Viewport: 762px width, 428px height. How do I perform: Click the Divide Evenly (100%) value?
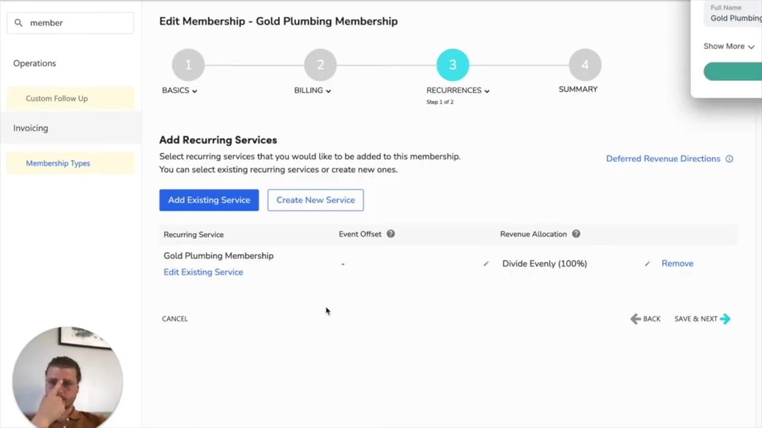tap(545, 263)
